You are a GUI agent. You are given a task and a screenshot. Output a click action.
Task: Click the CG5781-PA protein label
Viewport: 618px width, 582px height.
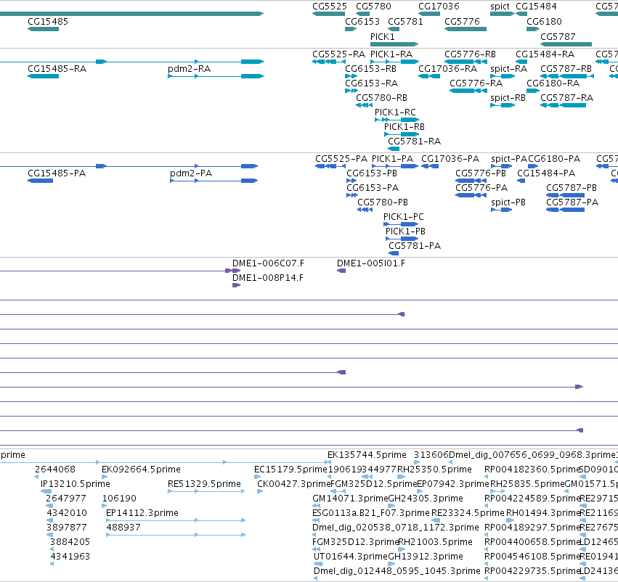(x=415, y=246)
